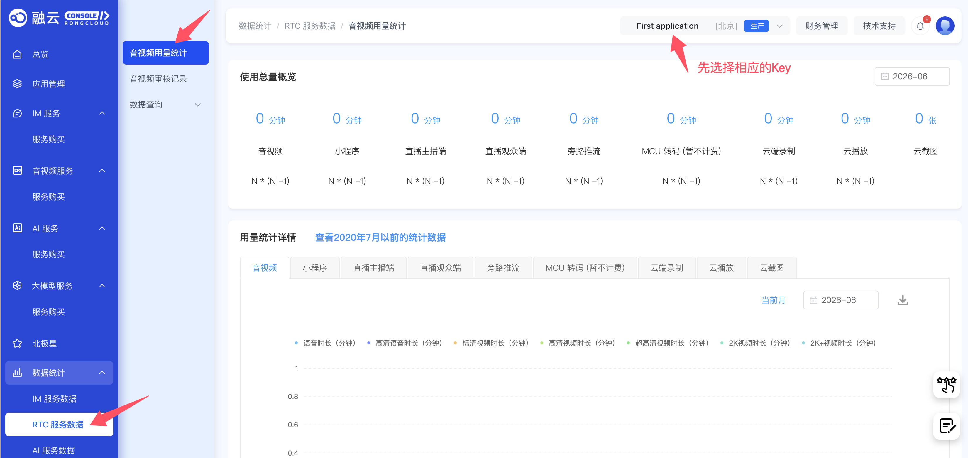Image resolution: width=968 pixels, height=458 pixels.
Task: Click 数据统计 breadcrumb
Action: (x=255, y=26)
